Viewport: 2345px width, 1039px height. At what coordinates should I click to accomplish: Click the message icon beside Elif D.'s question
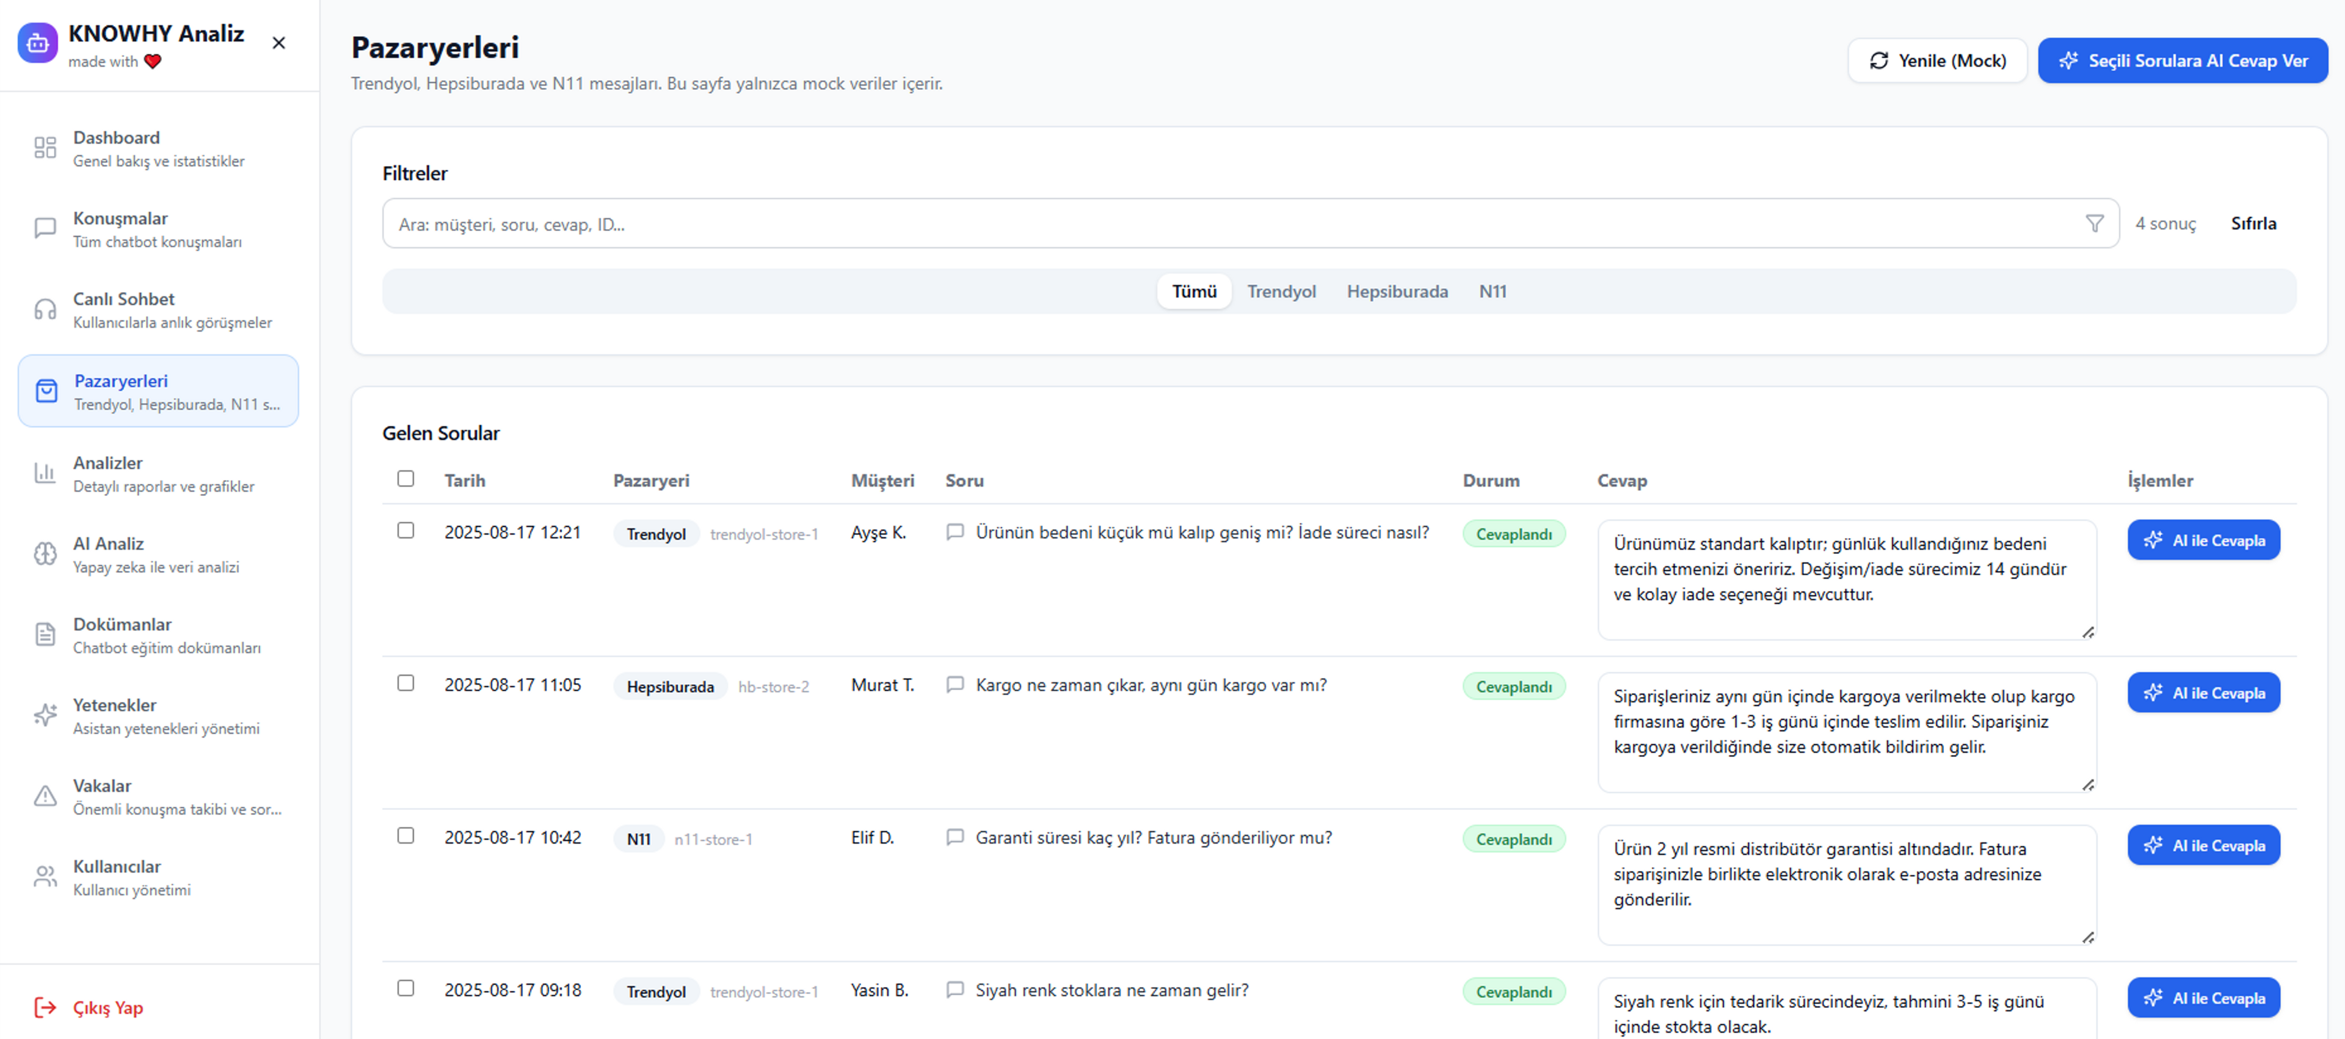point(955,837)
